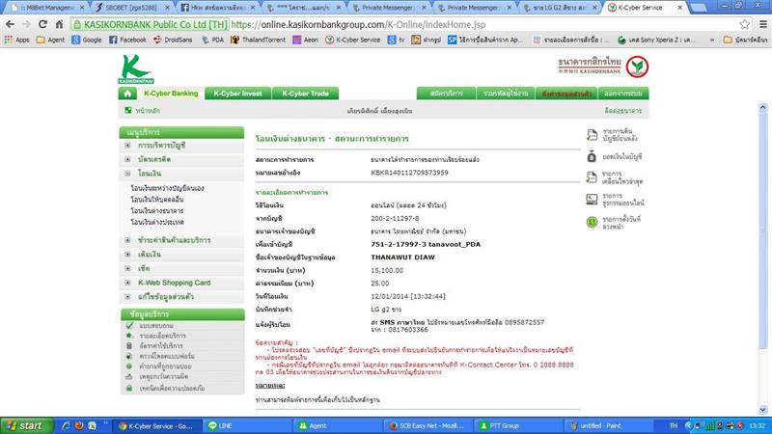Switch to the K-Cyber Banking tab
Viewport: 772px width, 434px height.
coord(171,94)
